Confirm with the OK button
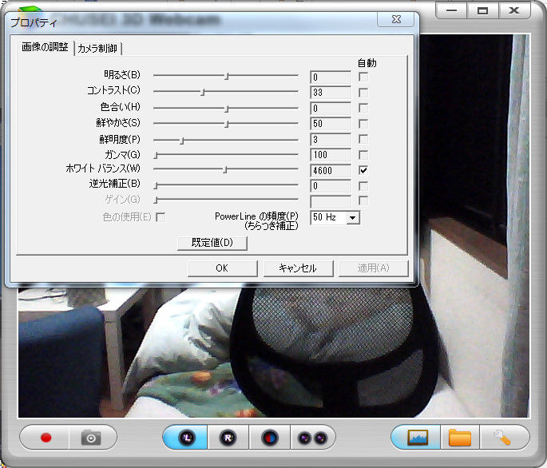The image size is (547, 468). pyautogui.click(x=222, y=268)
